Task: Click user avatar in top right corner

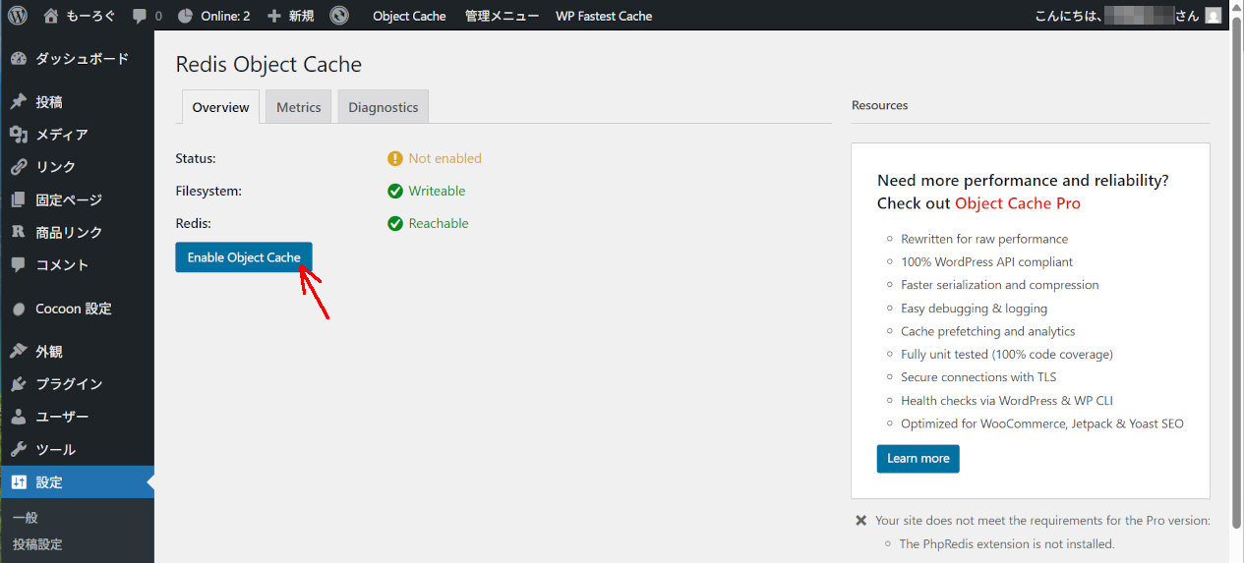Action: point(1214,16)
